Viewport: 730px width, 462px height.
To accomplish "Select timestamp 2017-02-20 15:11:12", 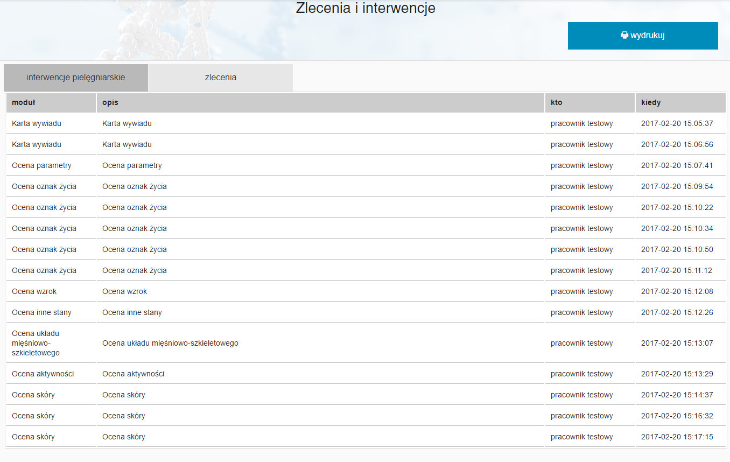I will click(x=677, y=270).
